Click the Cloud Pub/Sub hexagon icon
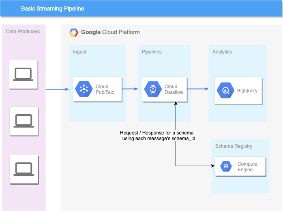The image size is (283, 211). pyautogui.click(x=84, y=89)
